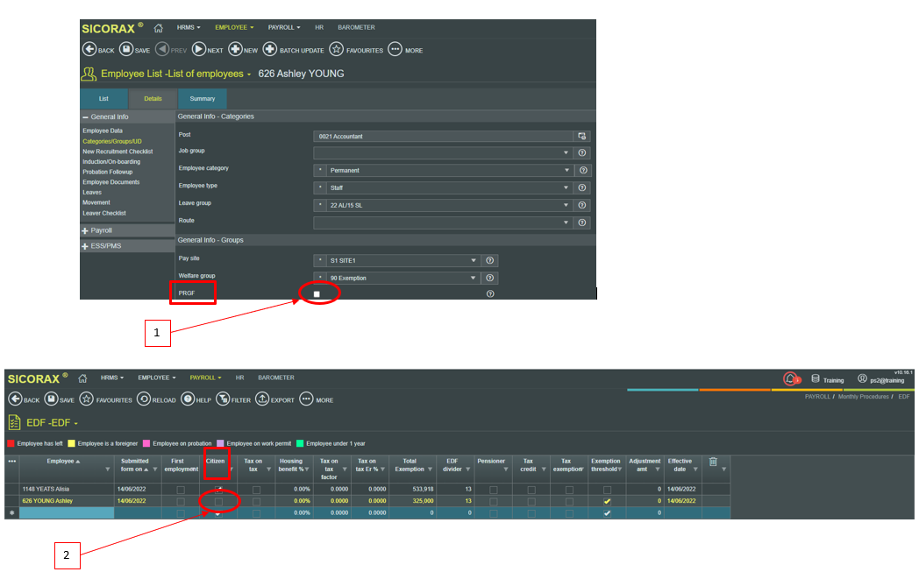919x572 pixels.
Task: Open Employee Documents in the sidebar
Action: 110,182
